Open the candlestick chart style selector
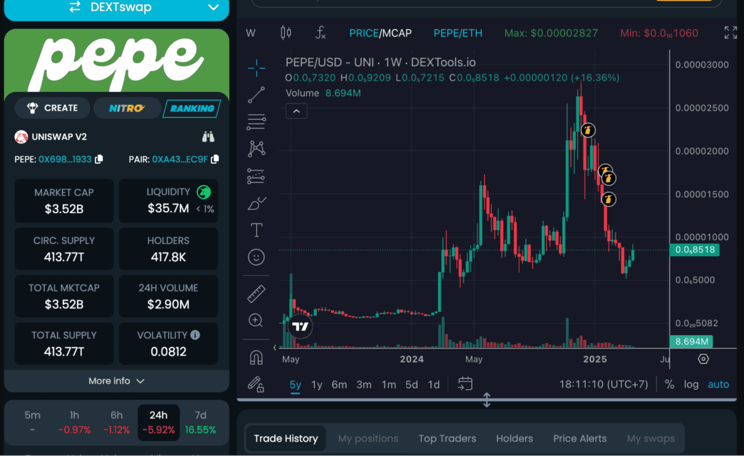Screen dimensions: 744x456 [286, 33]
